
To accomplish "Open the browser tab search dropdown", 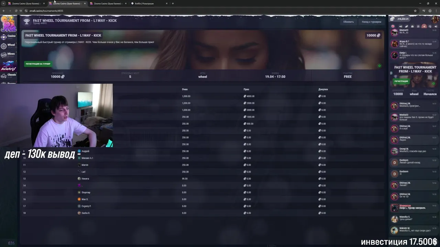I will point(3,3).
